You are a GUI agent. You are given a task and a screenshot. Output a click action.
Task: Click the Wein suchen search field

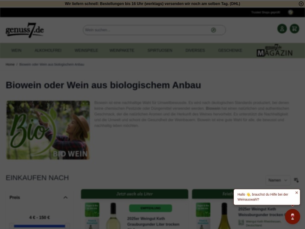(x=154, y=30)
